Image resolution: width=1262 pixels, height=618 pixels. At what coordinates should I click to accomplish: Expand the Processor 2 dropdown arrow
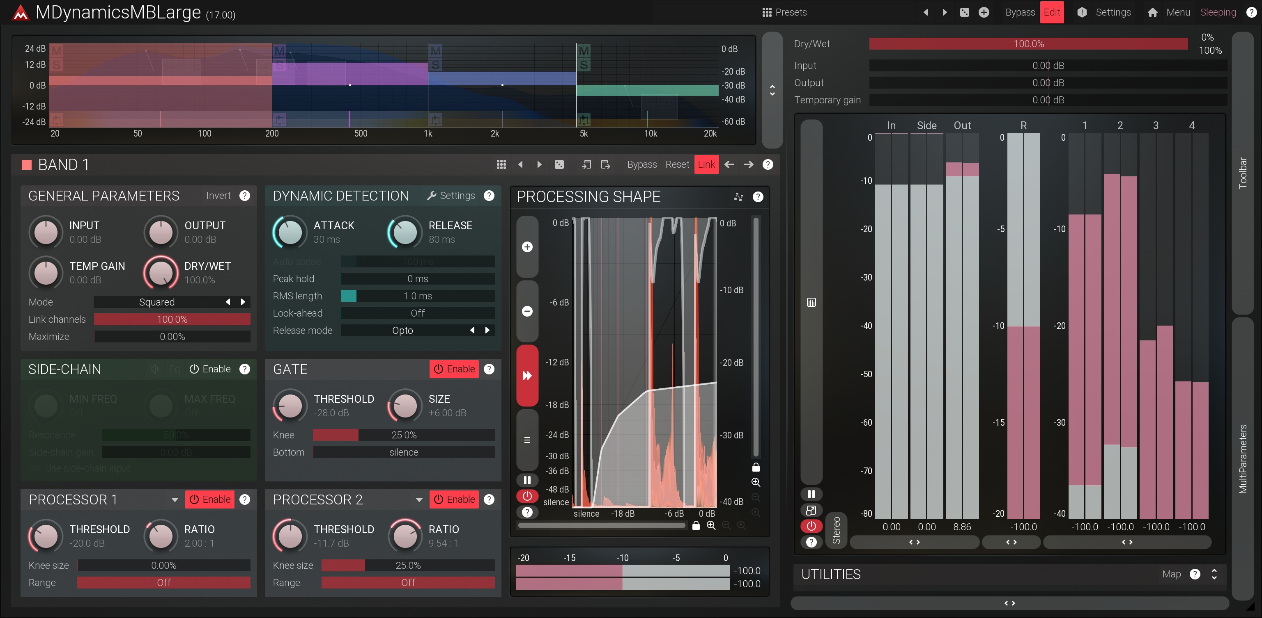419,499
